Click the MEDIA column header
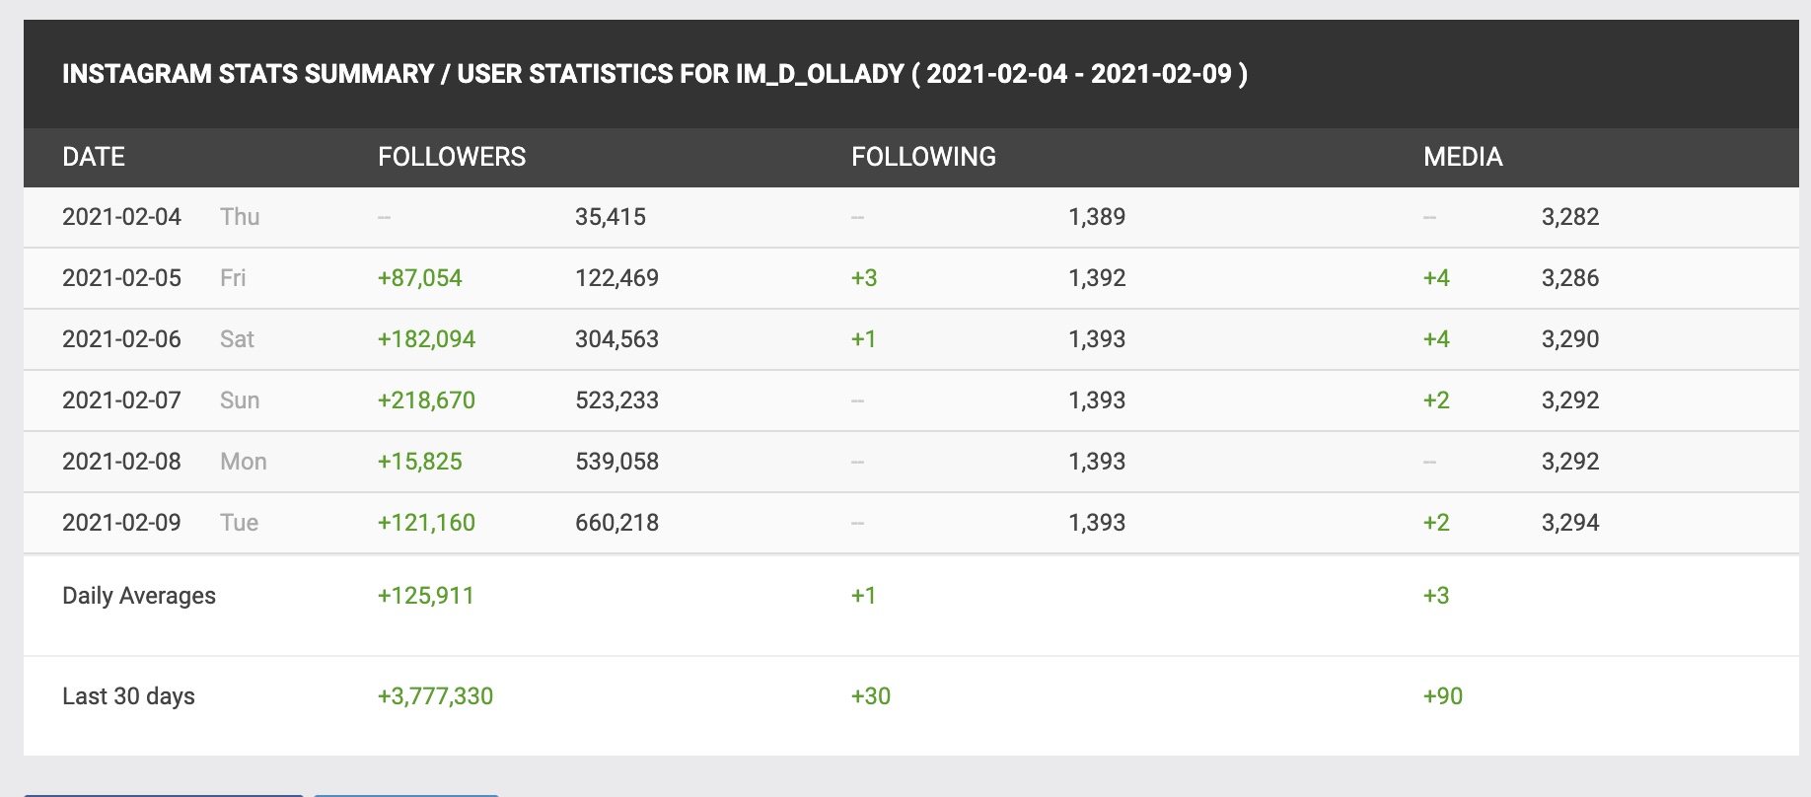This screenshot has height=797, width=1811. [x=1463, y=157]
